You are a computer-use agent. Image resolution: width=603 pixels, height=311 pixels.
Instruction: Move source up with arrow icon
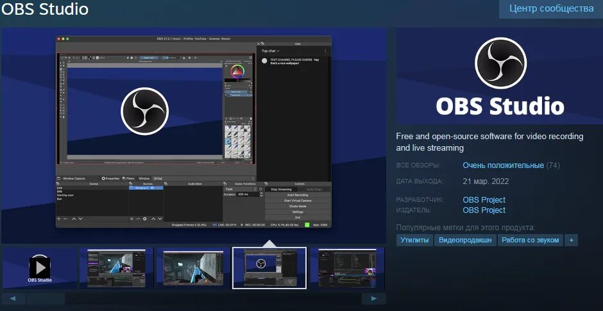pyautogui.click(x=153, y=219)
